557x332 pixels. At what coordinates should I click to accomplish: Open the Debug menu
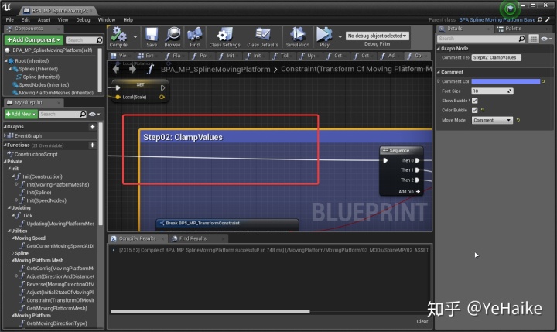pos(83,20)
